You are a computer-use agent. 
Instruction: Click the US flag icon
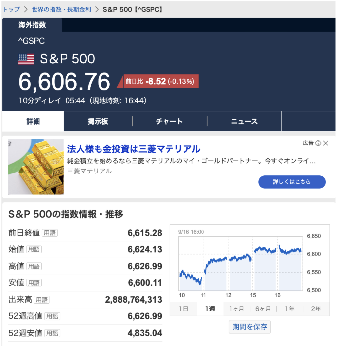(26, 59)
